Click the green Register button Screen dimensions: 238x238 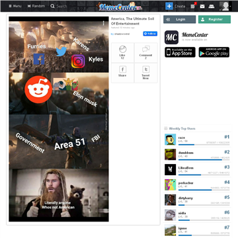tap(214, 19)
